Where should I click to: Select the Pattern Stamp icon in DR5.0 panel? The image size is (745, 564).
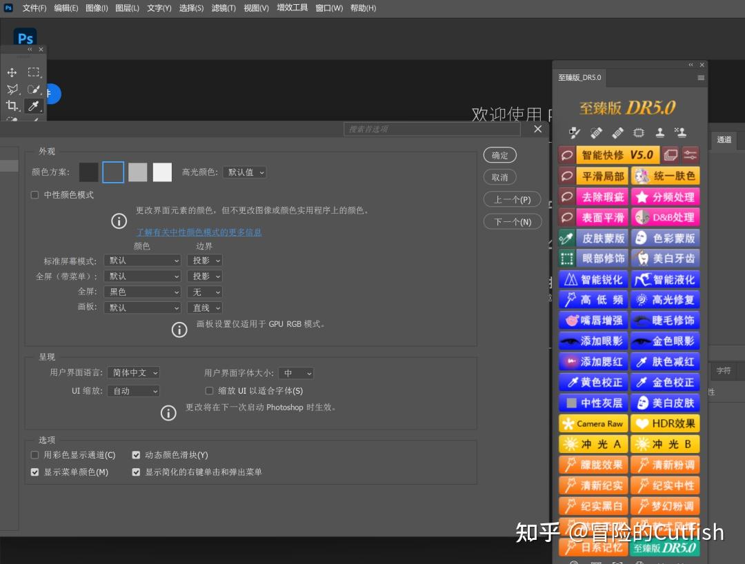coord(681,132)
